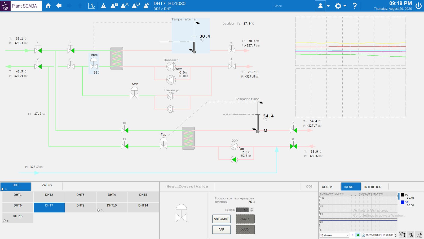
Task: Go to the Home page icon
Action: click(x=48, y=6)
